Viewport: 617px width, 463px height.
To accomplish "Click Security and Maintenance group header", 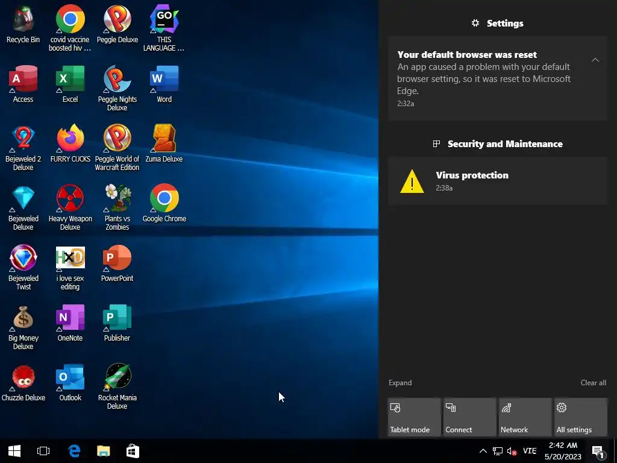I will coord(497,143).
